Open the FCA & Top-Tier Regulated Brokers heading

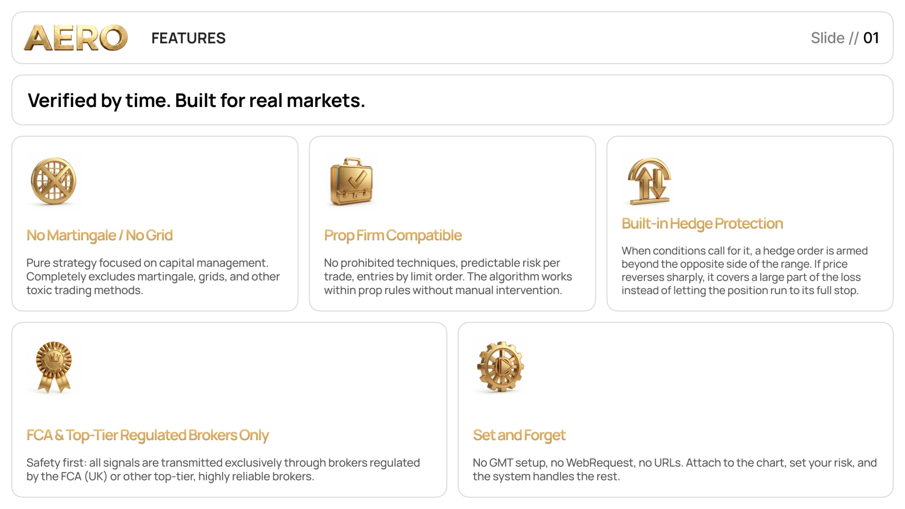[148, 435]
